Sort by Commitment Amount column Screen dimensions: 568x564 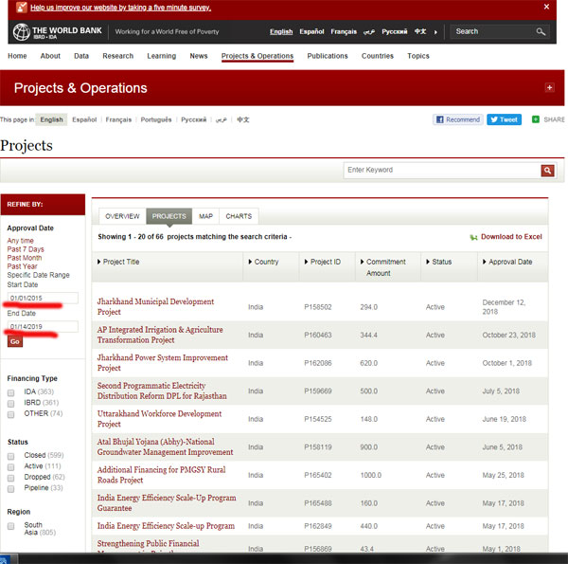tap(383, 267)
